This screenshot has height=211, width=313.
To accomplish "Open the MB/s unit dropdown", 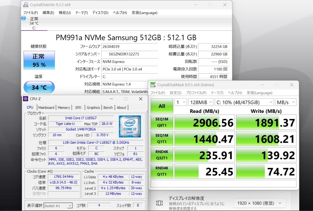I will 286,102.
